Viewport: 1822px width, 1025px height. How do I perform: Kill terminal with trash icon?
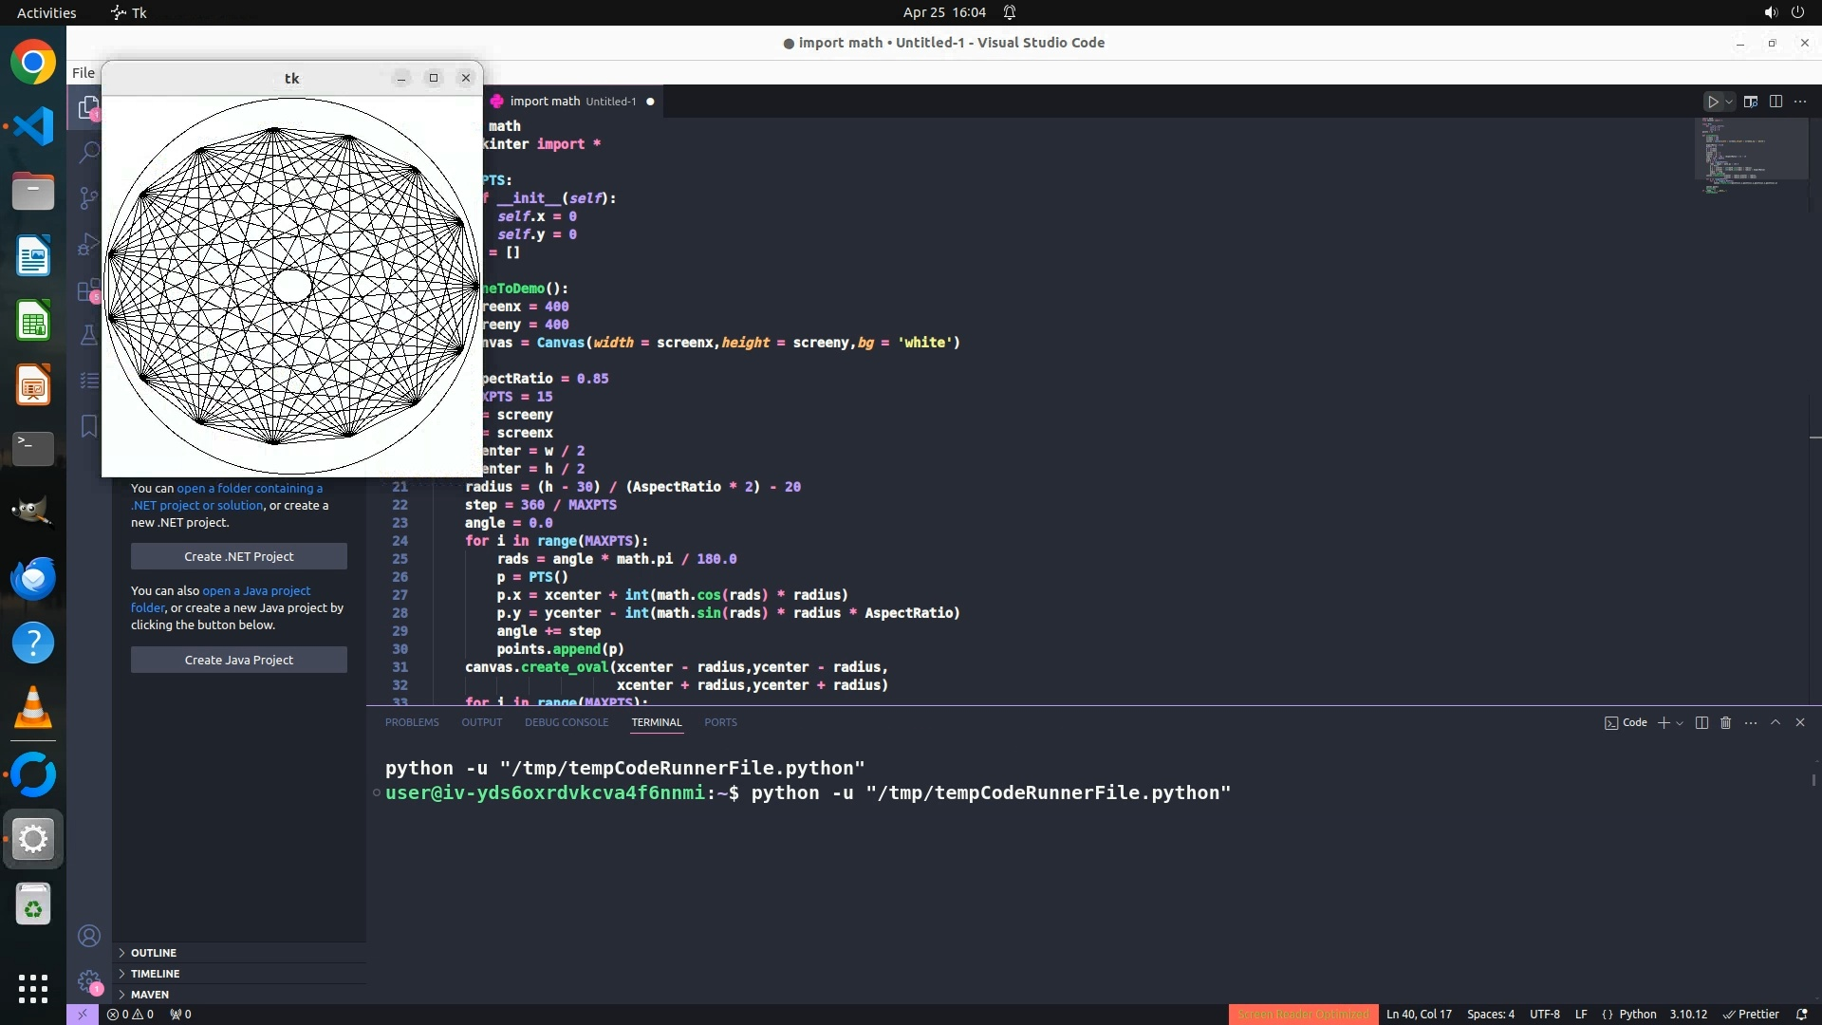click(x=1725, y=722)
